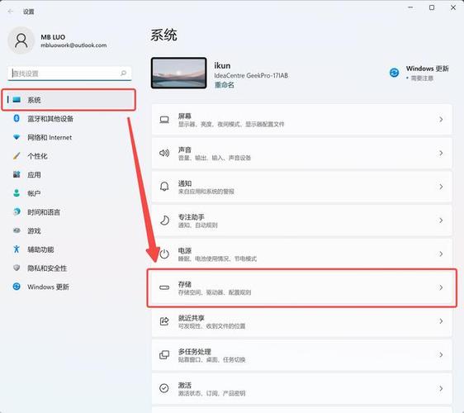Click the back arrow in the title bar
Image resolution: width=464 pixels, height=413 pixels.
(11, 12)
